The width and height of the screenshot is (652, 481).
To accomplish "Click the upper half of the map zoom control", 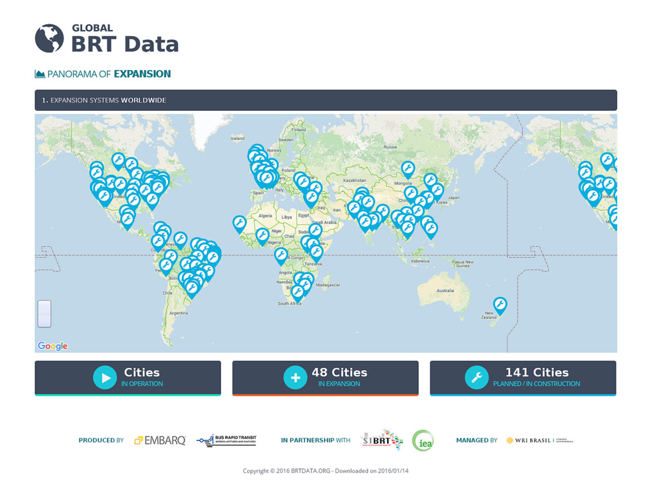I will pos(44,308).
